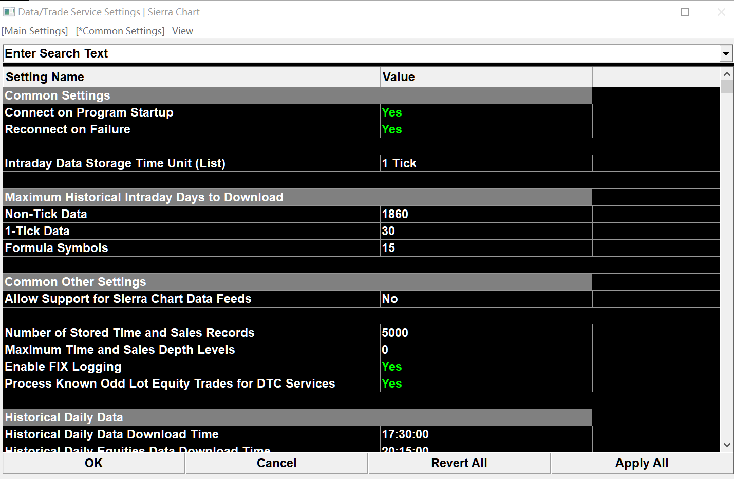Click the OK button
The image size is (734, 479).
(93, 463)
